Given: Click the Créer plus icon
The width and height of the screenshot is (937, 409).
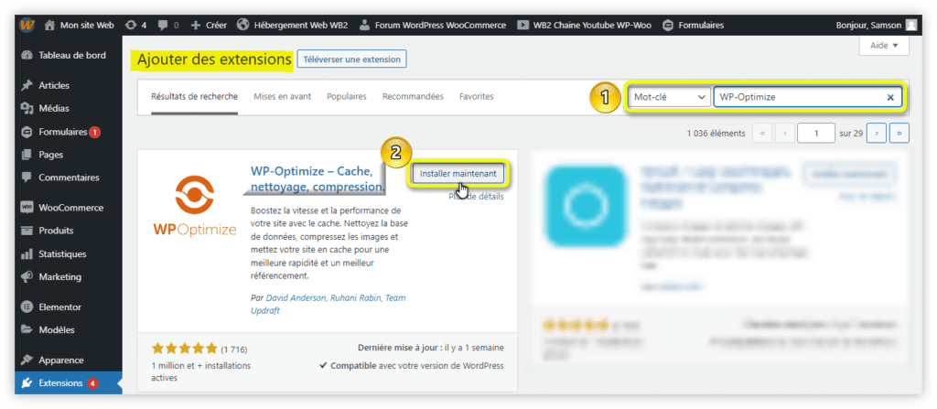Looking at the screenshot, I should 196,25.
